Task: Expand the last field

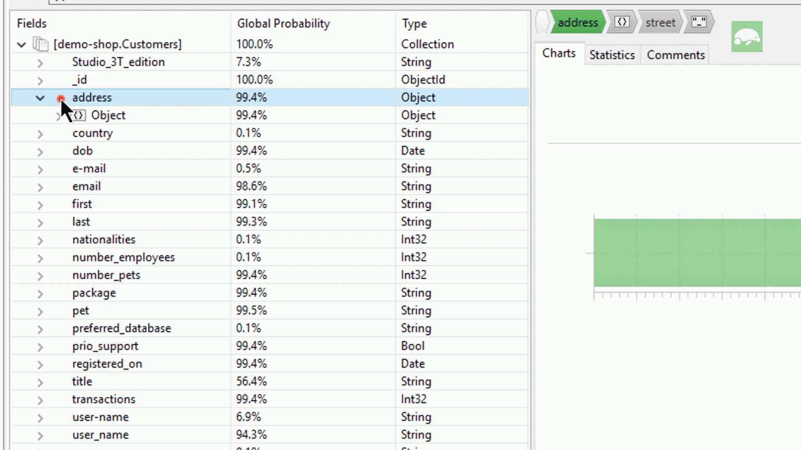Action: click(40, 222)
